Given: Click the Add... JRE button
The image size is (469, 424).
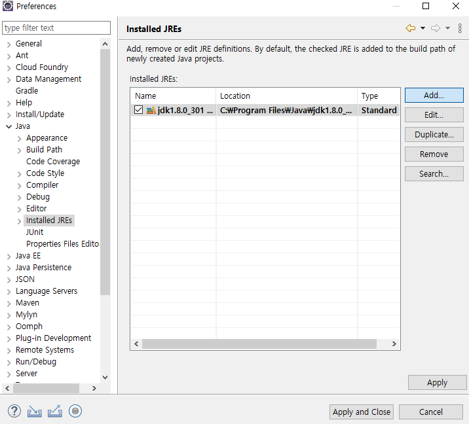Looking at the screenshot, I should [434, 96].
